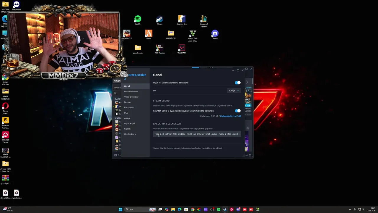The height and width of the screenshot is (213, 378).
Task: Open the Windows Start menu
Action: [120, 209]
